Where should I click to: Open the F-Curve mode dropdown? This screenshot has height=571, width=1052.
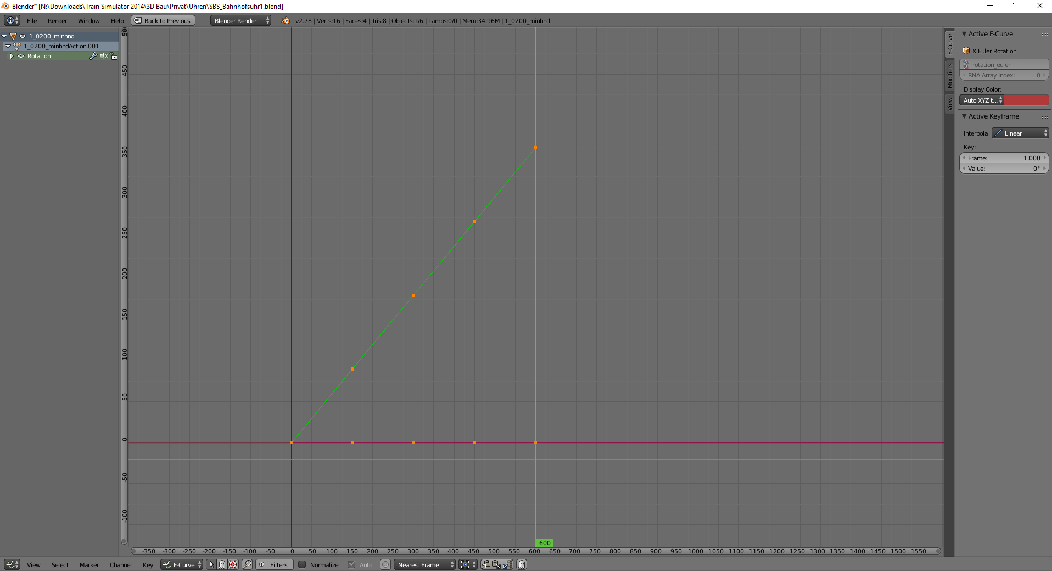click(x=182, y=564)
